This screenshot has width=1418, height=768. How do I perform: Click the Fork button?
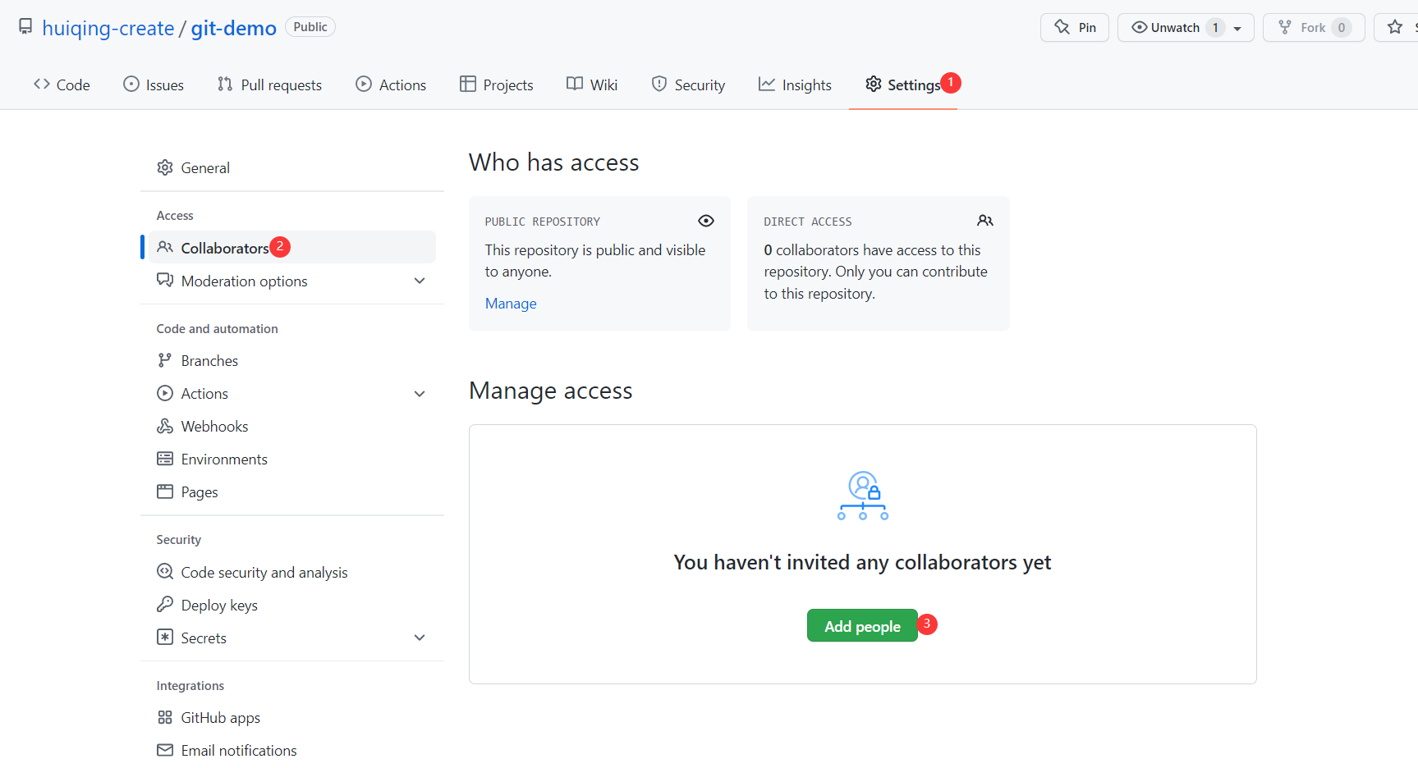(x=1314, y=27)
